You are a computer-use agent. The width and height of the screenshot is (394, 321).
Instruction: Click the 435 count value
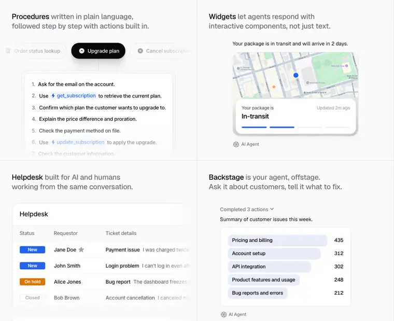click(339, 240)
